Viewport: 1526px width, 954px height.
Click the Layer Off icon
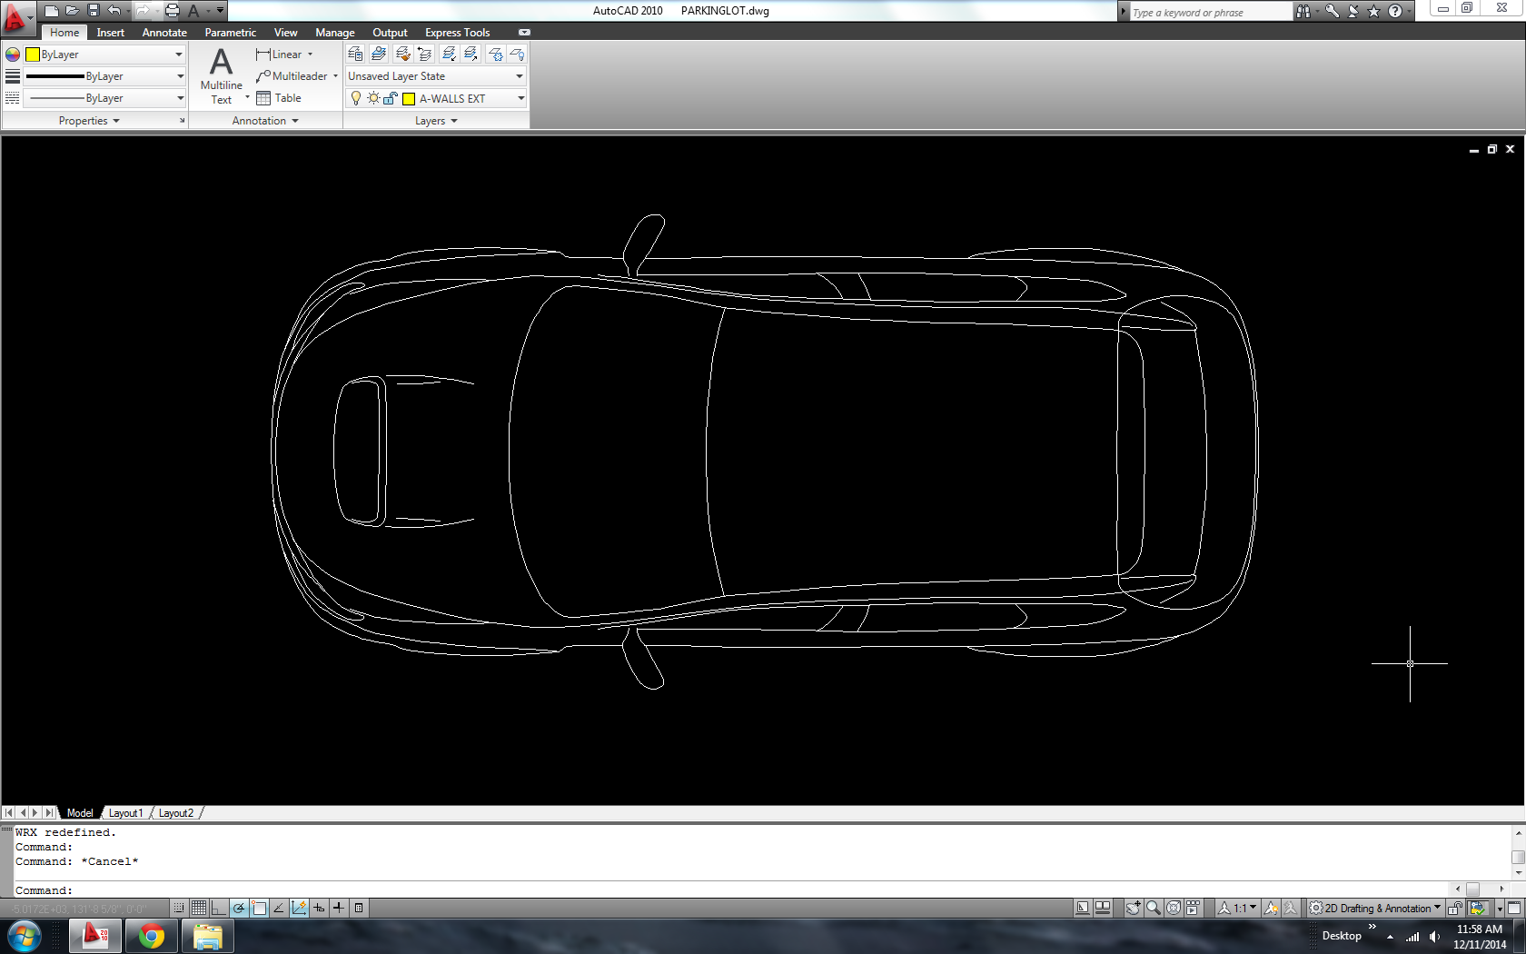pos(518,55)
